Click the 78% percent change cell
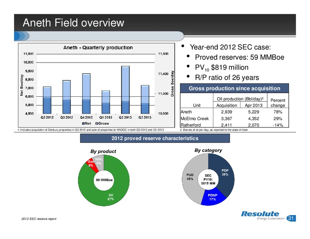 [278, 112]
